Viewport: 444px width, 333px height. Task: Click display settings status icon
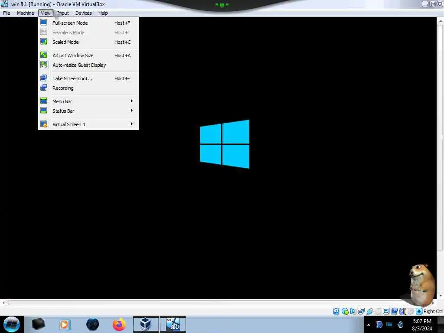pos(386,311)
